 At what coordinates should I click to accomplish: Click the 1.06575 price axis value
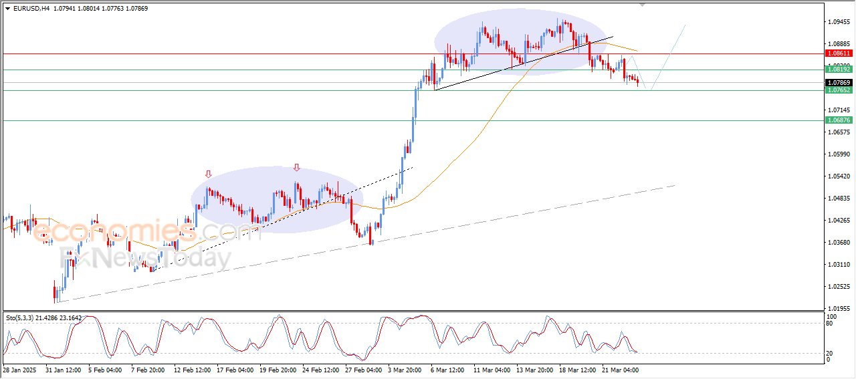pos(839,132)
